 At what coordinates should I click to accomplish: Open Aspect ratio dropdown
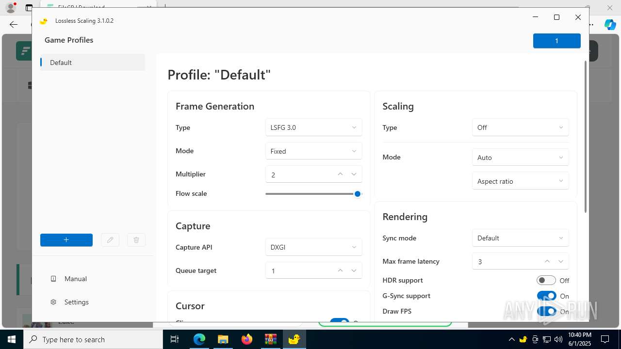[520, 181]
